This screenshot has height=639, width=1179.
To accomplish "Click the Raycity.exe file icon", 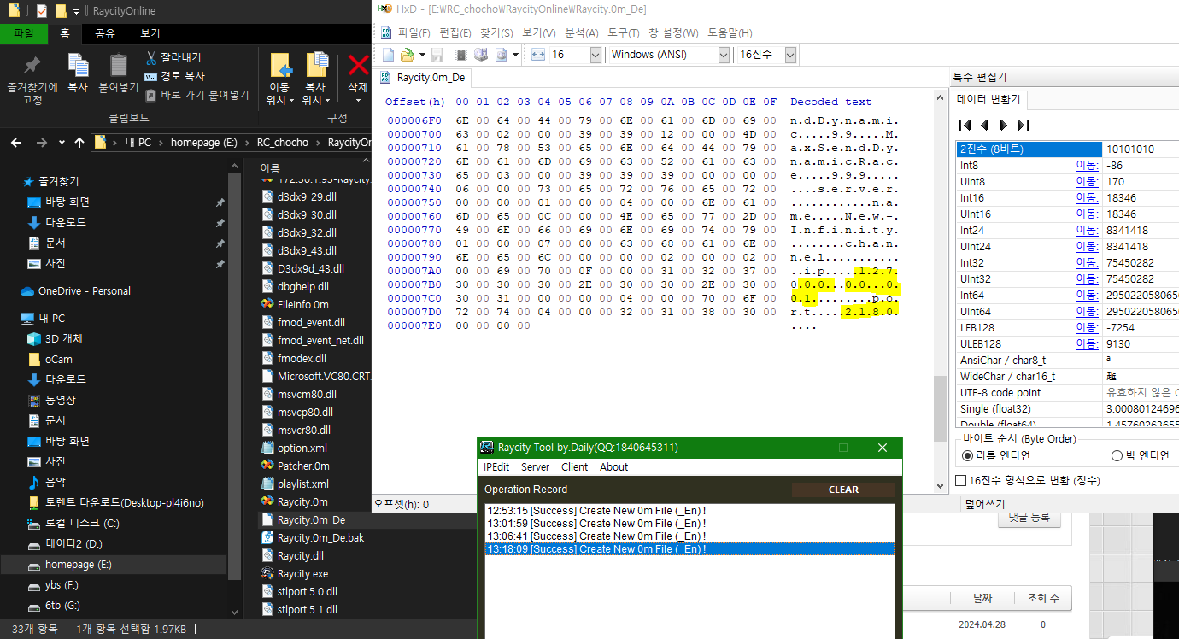I will [x=267, y=573].
